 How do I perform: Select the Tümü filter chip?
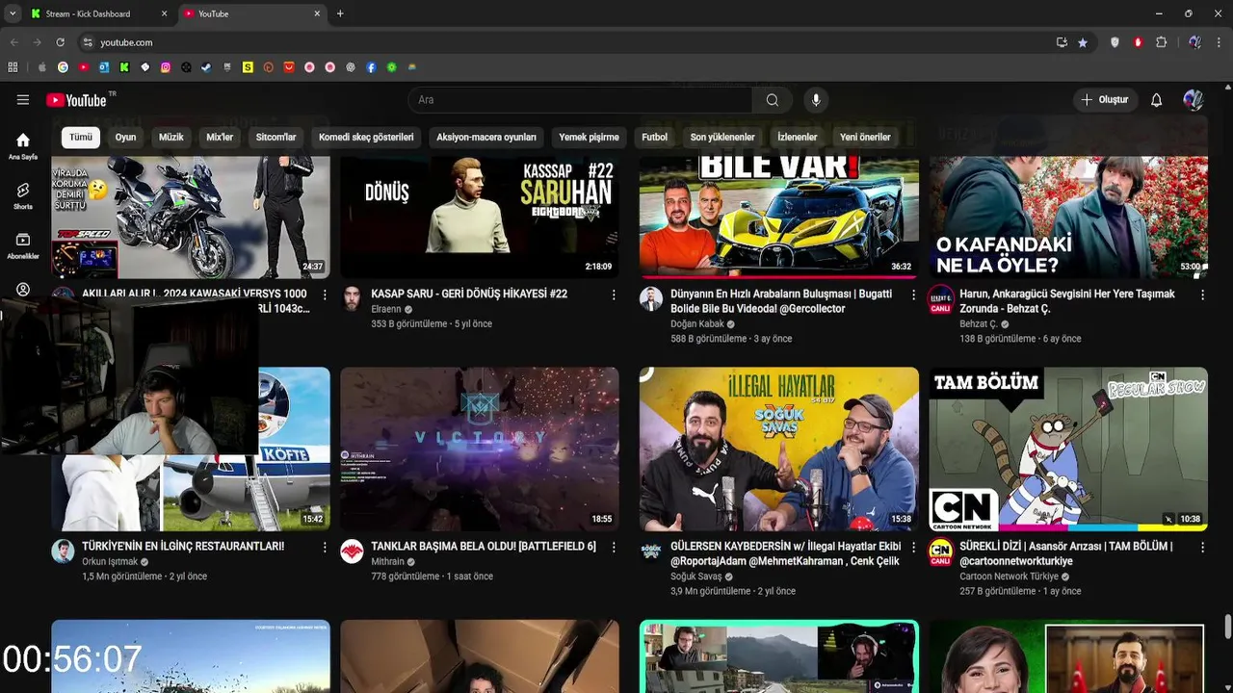pyautogui.click(x=81, y=137)
